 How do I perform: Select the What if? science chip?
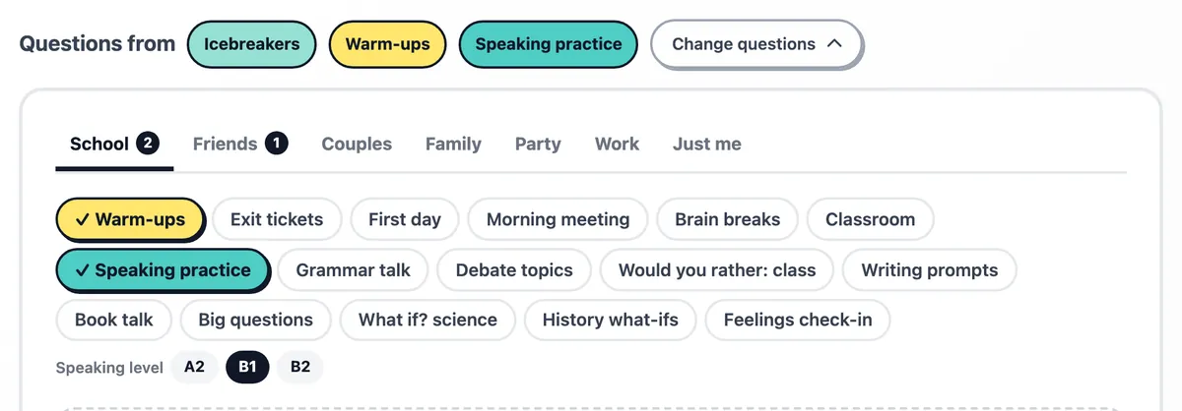tap(427, 320)
